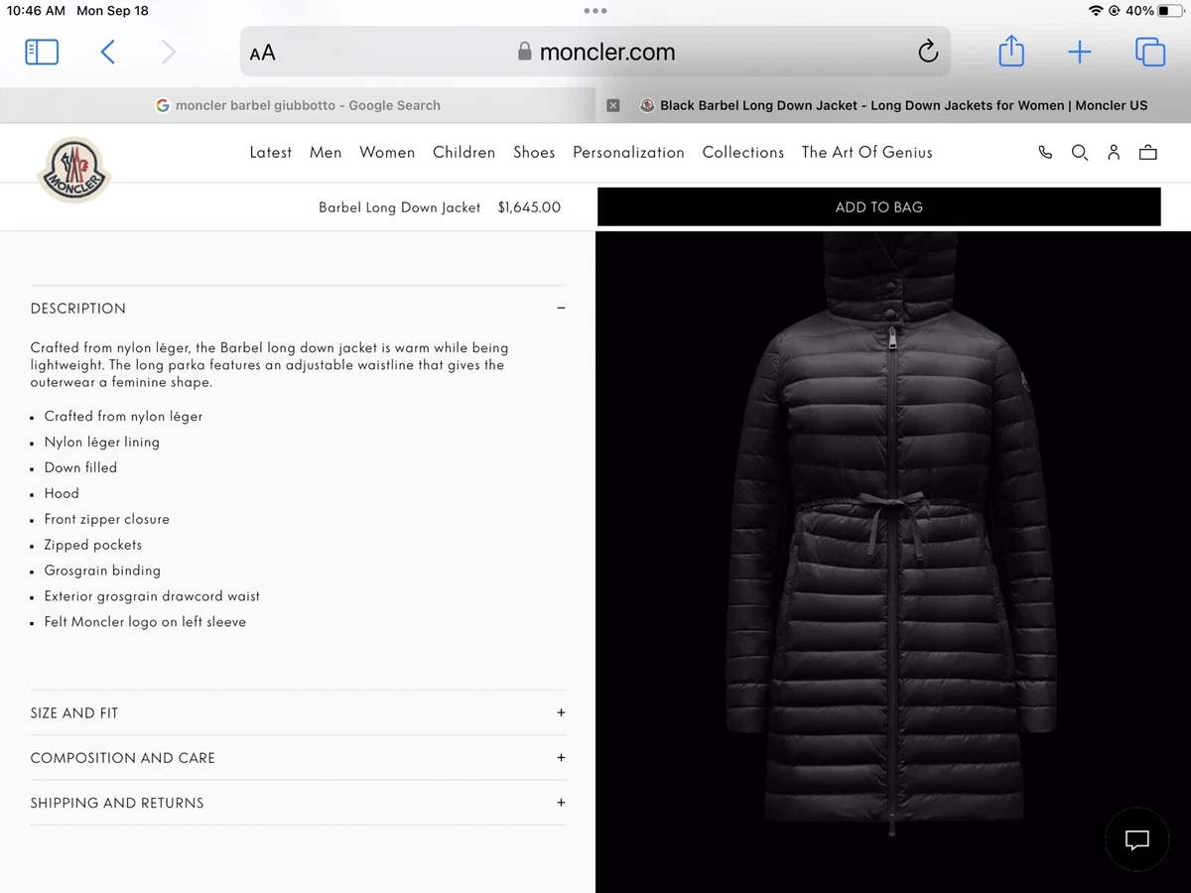Tap the Mon Sep 18 date
This screenshot has height=893, width=1191.
tap(112, 11)
